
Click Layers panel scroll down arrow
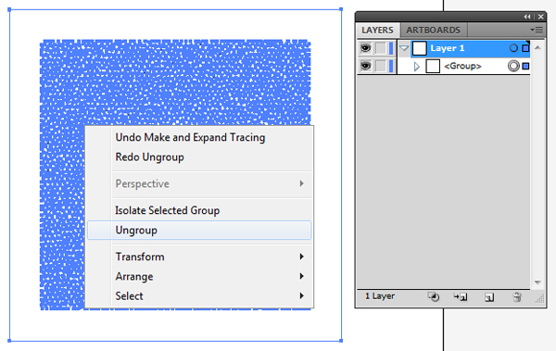coord(537,282)
